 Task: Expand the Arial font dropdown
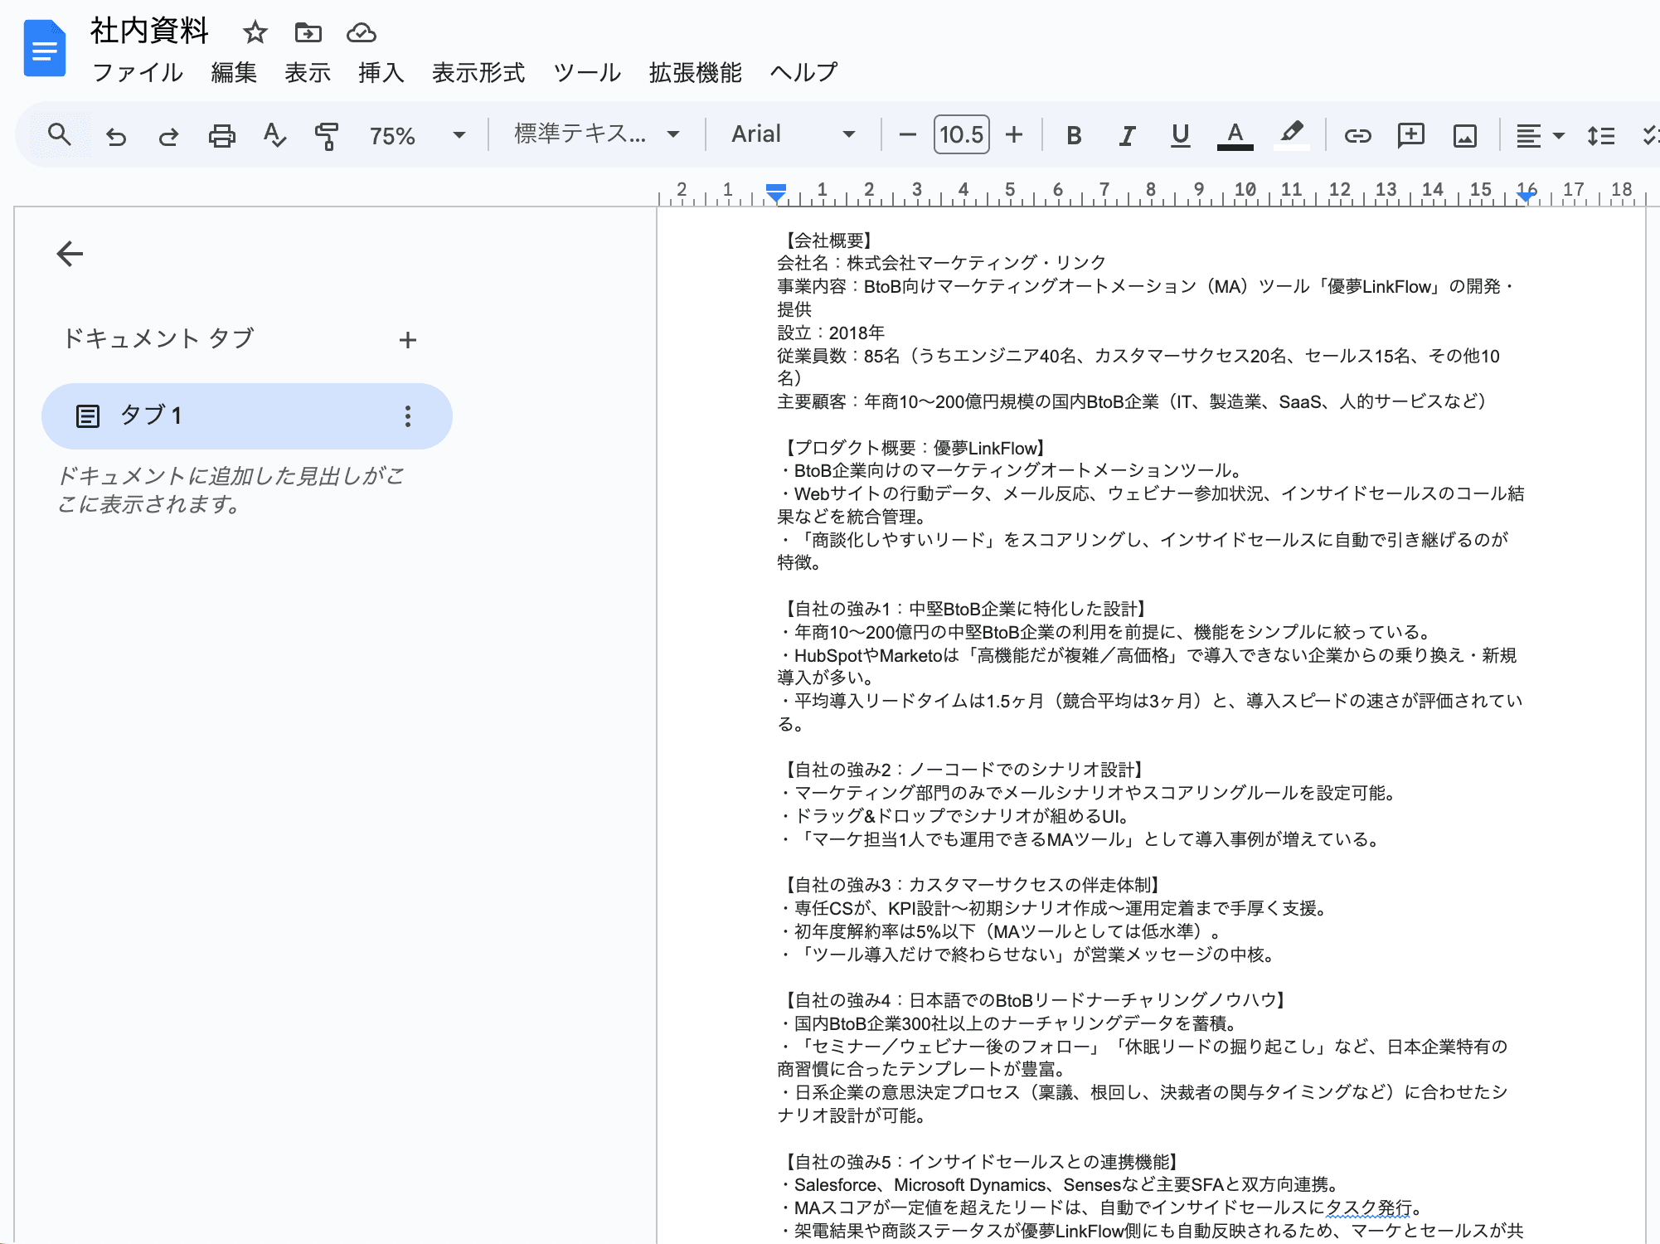[792, 135]
